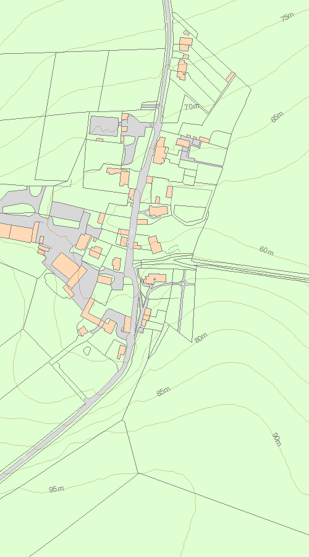Click the 60m contour label
The height and width of the screenshot is (557, 309).
[266, 251]
